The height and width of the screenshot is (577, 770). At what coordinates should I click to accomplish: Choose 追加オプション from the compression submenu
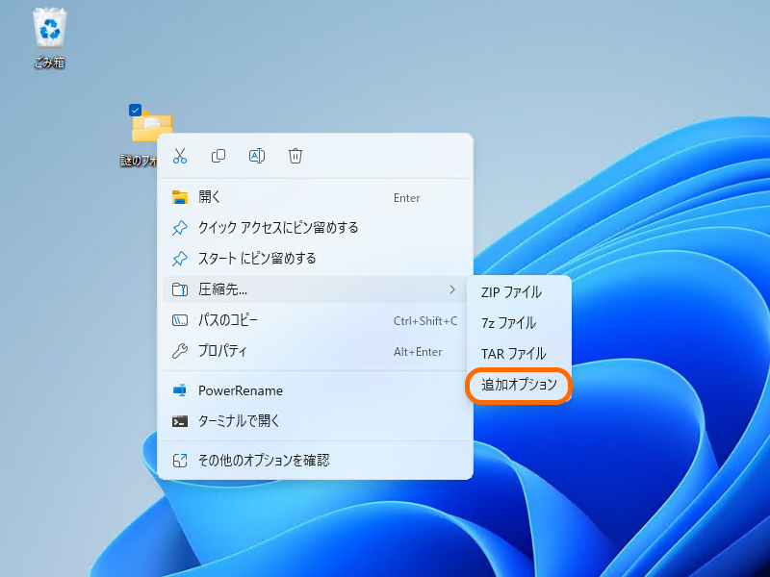click(x=519, y=386)
